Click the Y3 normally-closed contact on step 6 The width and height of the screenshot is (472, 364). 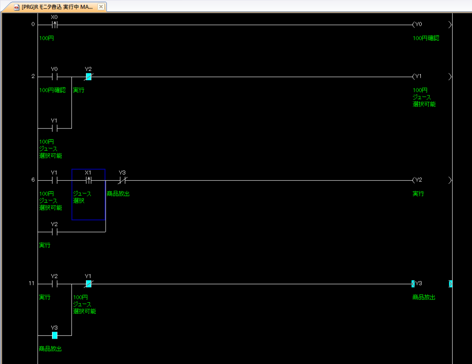click(x=122, y=180)
